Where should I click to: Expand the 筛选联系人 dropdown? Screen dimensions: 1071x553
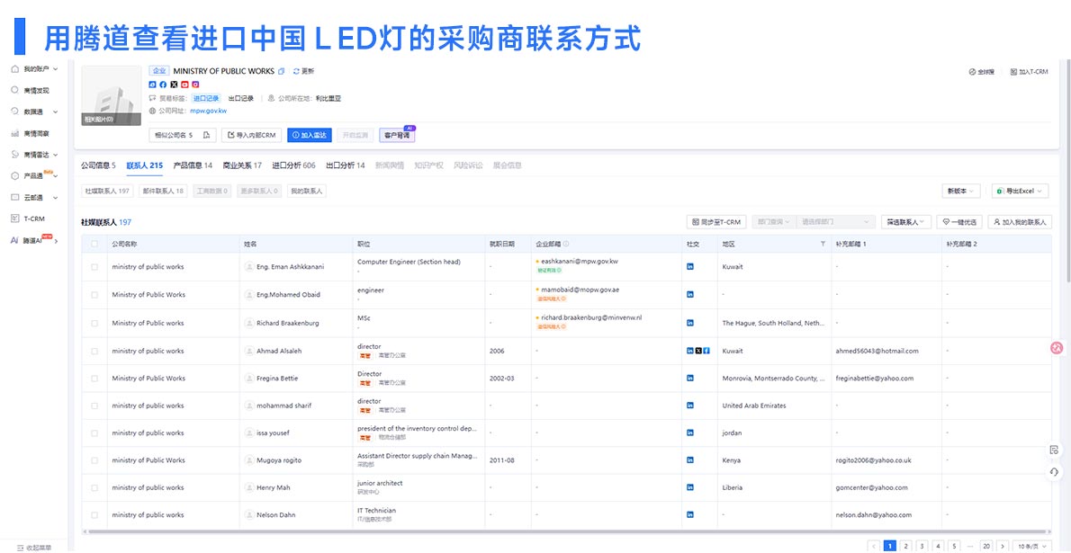906,221
